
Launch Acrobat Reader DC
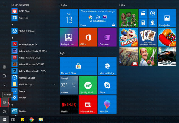point(33,44)
